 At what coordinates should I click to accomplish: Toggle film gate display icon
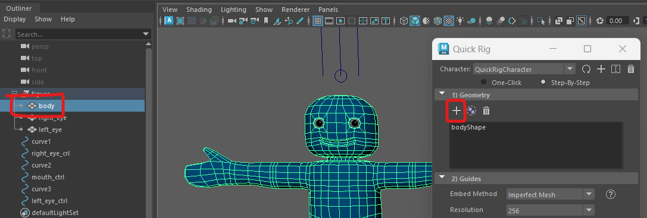click(329, 21)
